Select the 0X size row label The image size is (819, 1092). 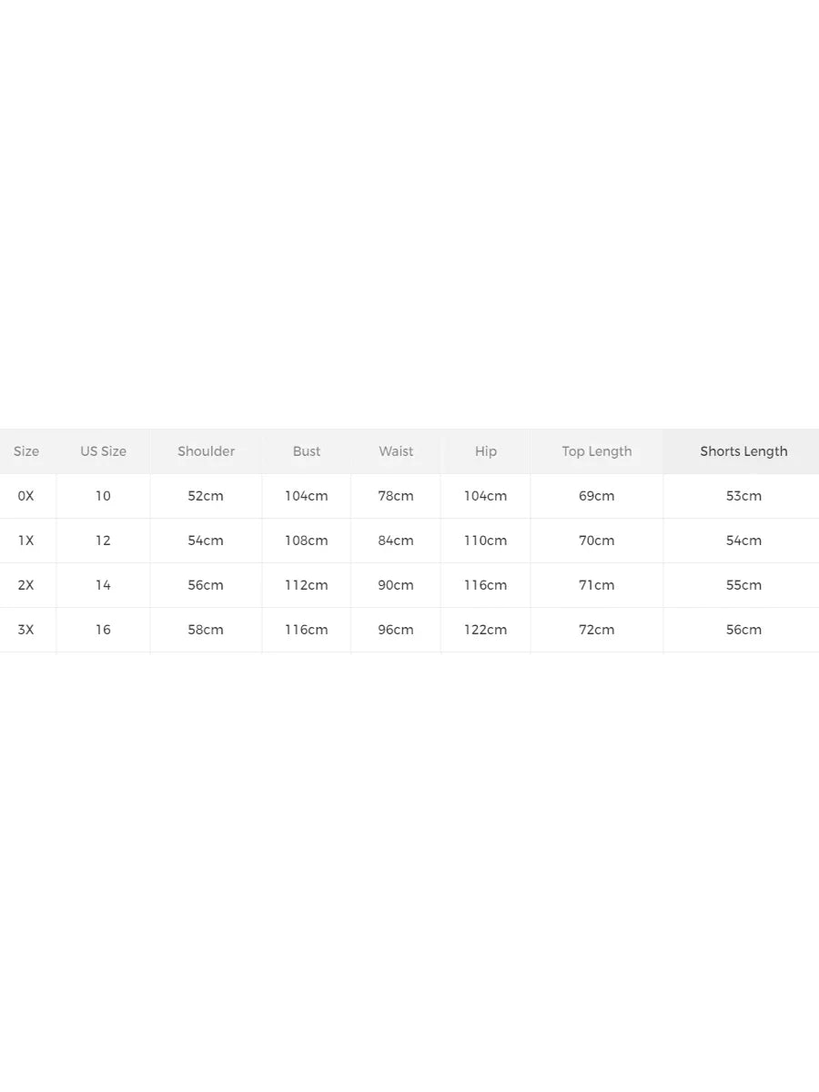[26, 496]
